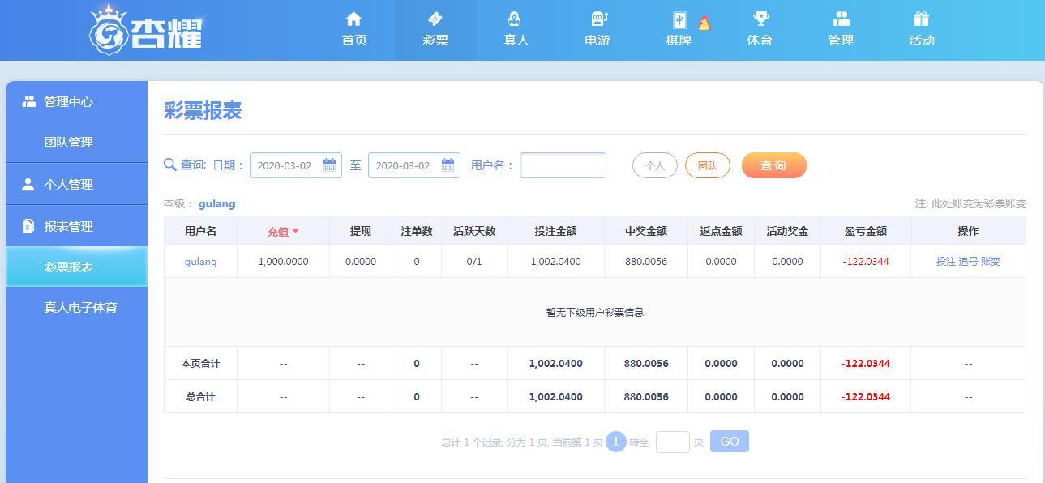1045x483 pixels.
Task: Select 彩票报表 in the sidebar
Action: (76, 267)
